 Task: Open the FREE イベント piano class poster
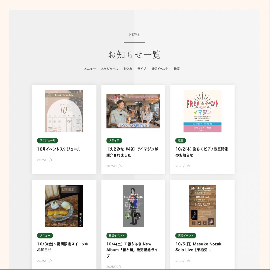pos(202,111)
